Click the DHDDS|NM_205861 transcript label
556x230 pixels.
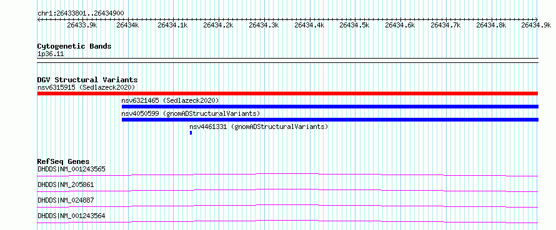(66, 184)
